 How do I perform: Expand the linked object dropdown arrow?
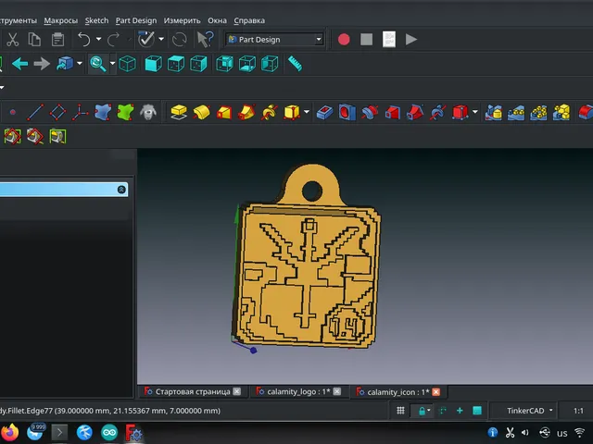tap(80, 63)
